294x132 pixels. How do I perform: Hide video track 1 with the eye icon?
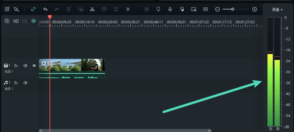pos(34,66)
